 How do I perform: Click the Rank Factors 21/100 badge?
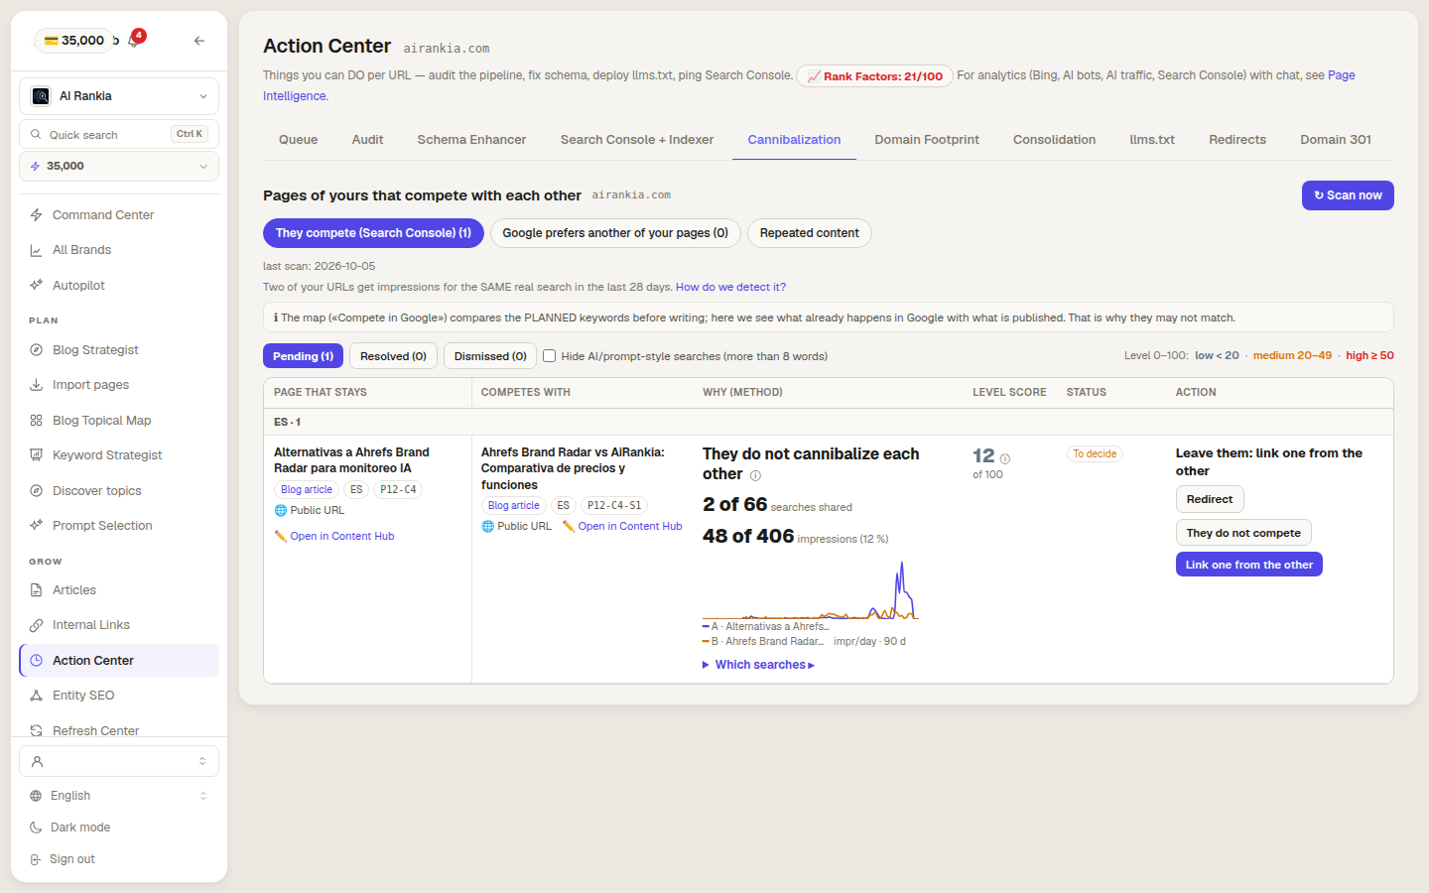(x=874, y=76)
